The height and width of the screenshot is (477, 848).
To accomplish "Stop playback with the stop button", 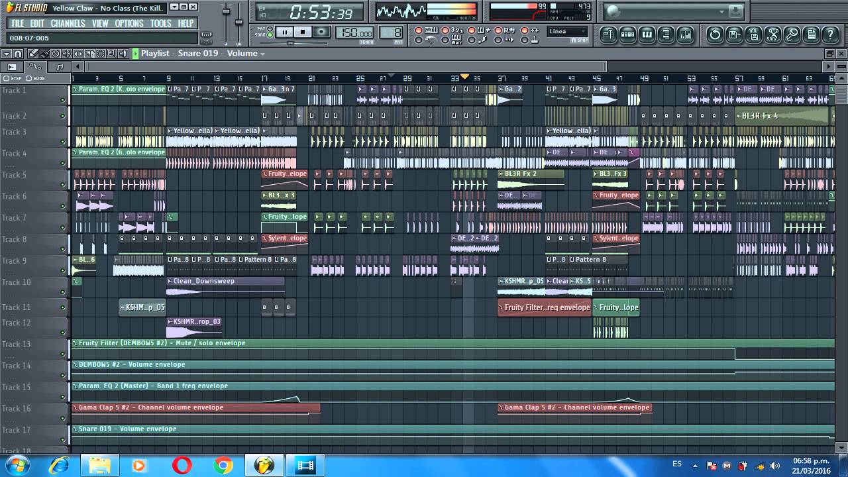I will point(303,32).
